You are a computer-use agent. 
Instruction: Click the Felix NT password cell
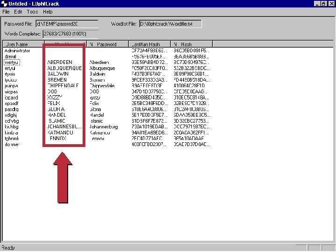(x=94, y=103)
